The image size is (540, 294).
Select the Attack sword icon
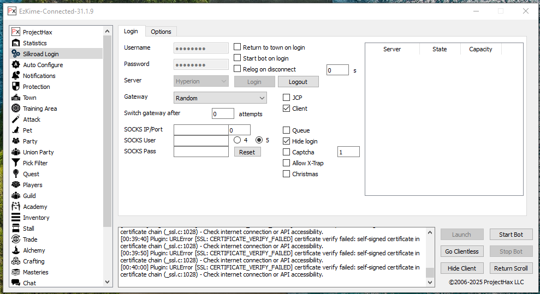(16, 119)
